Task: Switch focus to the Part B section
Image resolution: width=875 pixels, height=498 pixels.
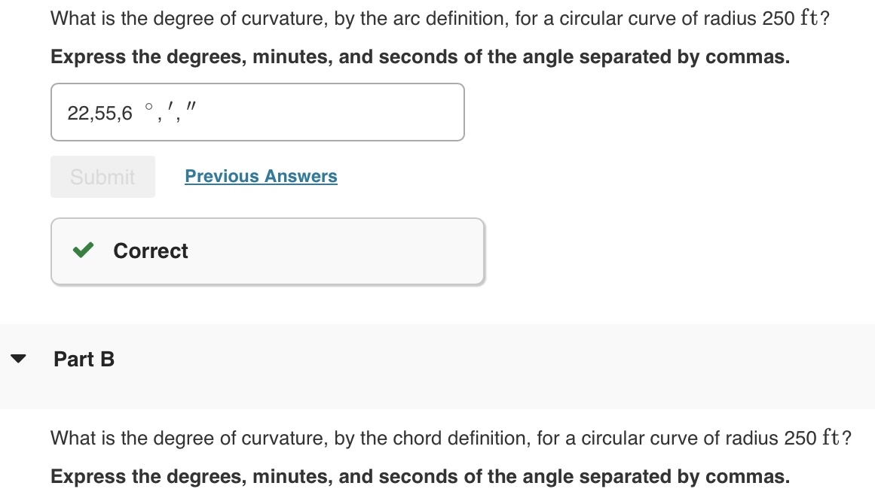Action: 84,359
